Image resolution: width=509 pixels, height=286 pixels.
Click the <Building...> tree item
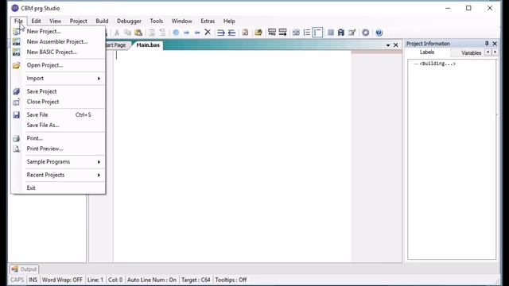(x=437, y=64)
